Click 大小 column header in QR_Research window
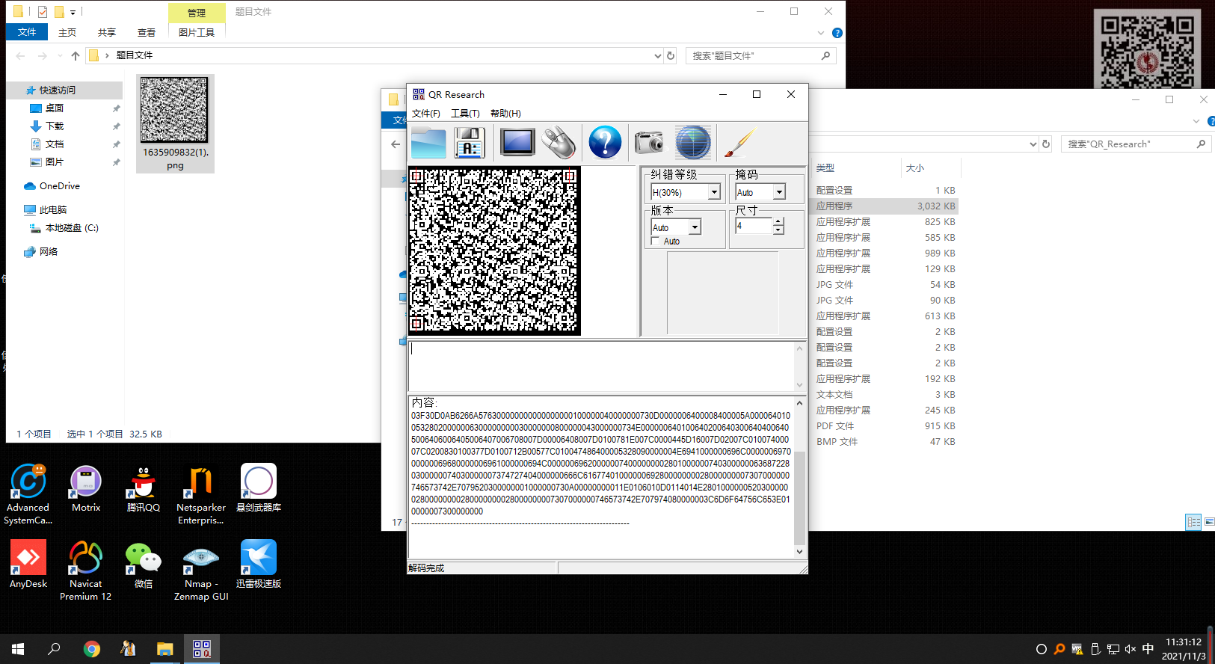 (x=915, y=168)
